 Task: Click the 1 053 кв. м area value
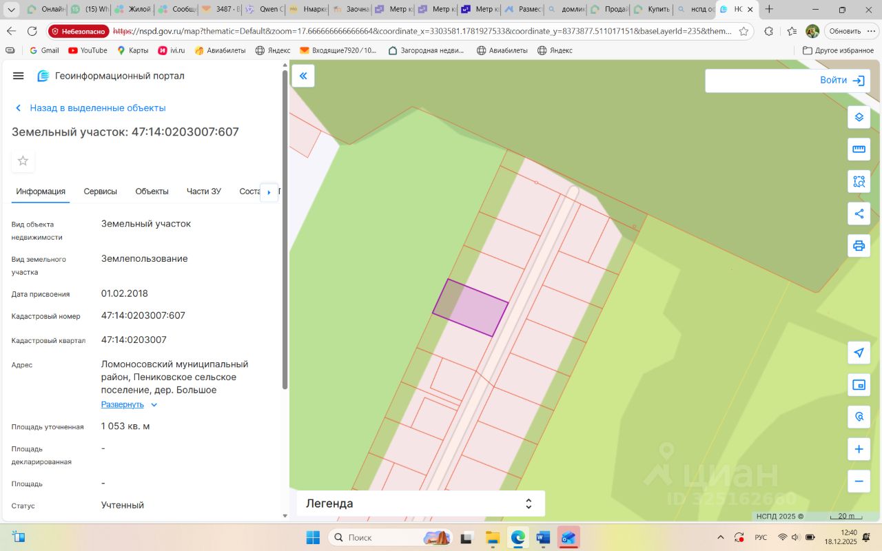coord(125,426)
